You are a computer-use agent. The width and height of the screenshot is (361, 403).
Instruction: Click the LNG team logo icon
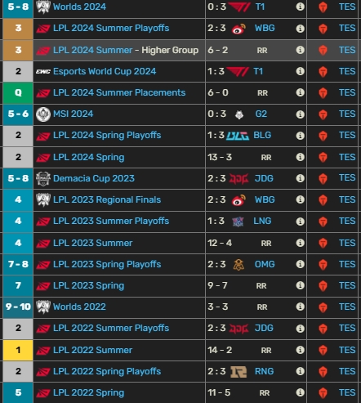coord(238,222)
